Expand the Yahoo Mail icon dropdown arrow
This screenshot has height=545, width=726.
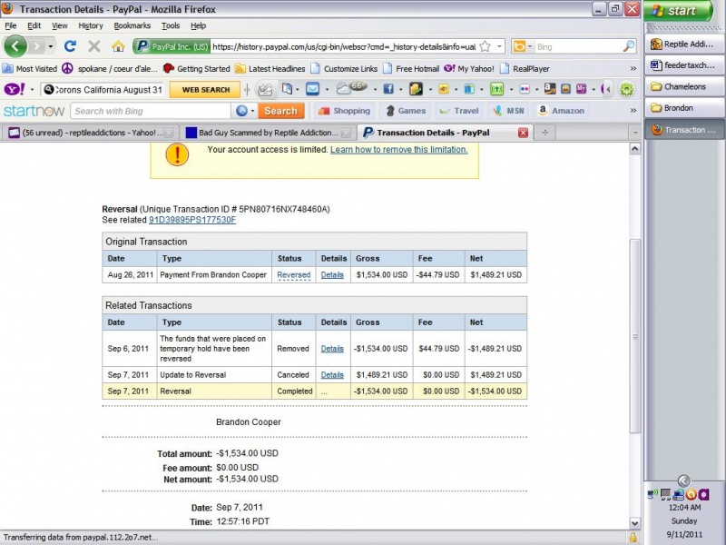(x=327, y=89)
